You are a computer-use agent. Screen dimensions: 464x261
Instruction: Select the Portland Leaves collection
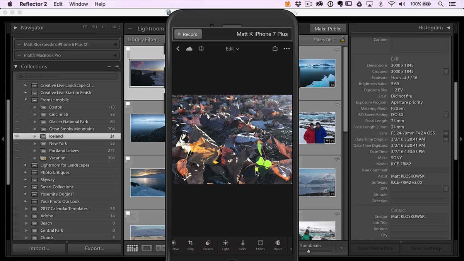(64, 151)
